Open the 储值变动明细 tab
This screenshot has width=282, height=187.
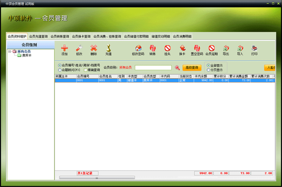coord(161,36)
